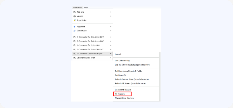Expand G-Connector for Salesforce UAT submenu arrow
233x108 pixels.
(111, 41)
